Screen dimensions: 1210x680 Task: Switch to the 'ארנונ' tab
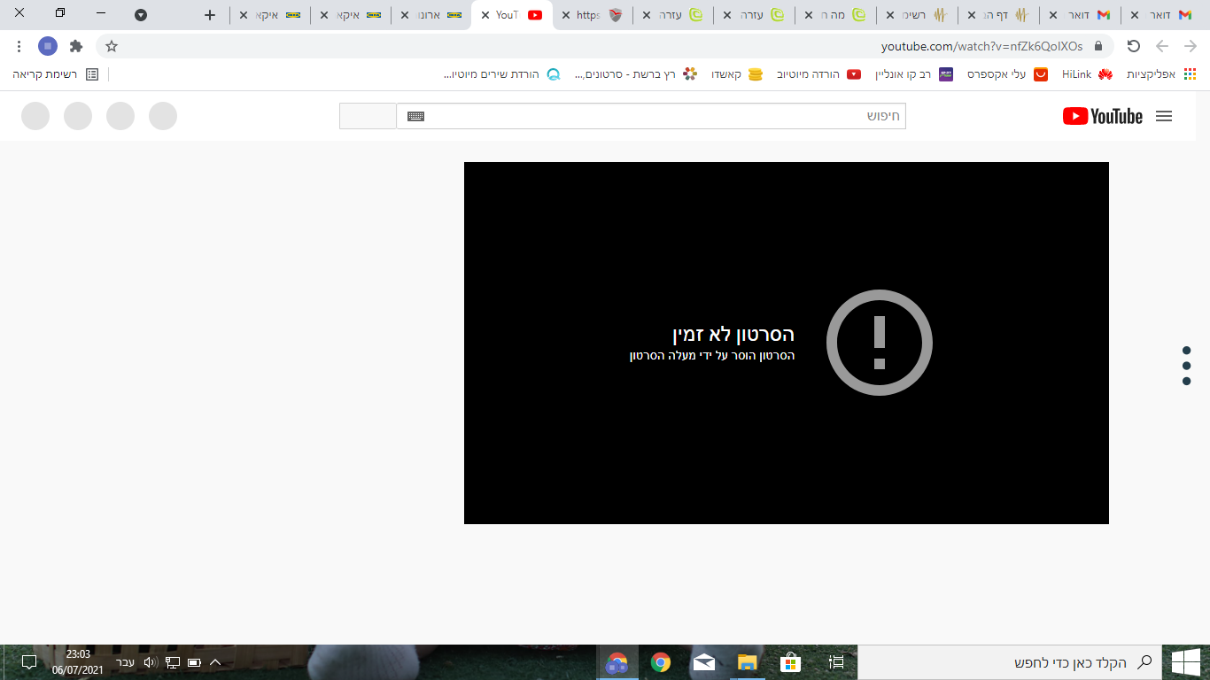point(431,15)
